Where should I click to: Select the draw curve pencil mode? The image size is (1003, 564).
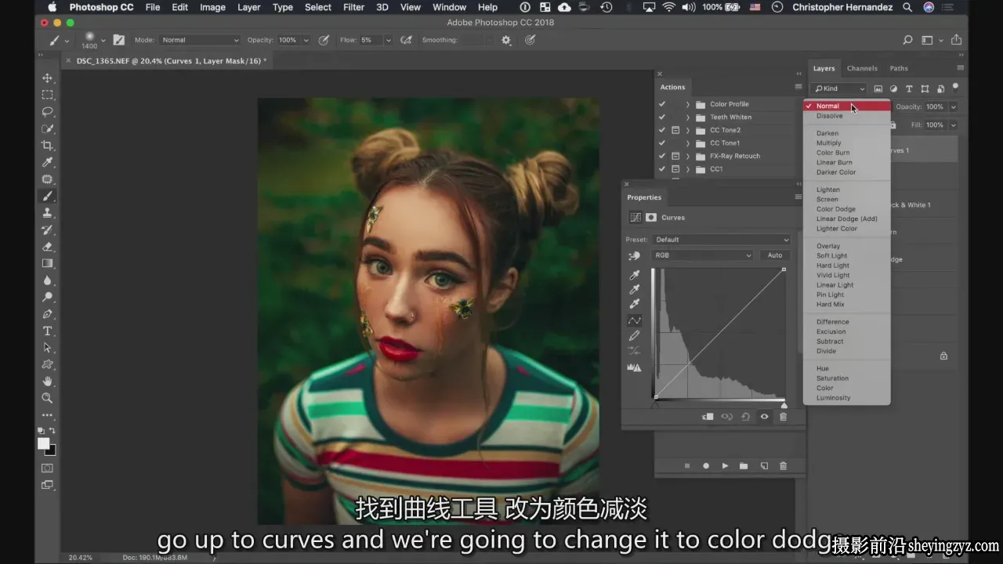point(635,336)
